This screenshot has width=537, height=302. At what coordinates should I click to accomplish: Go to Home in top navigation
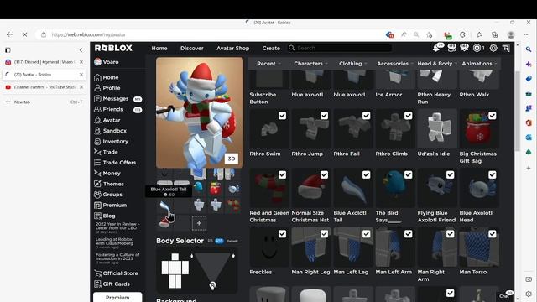[x=159, y=49]
